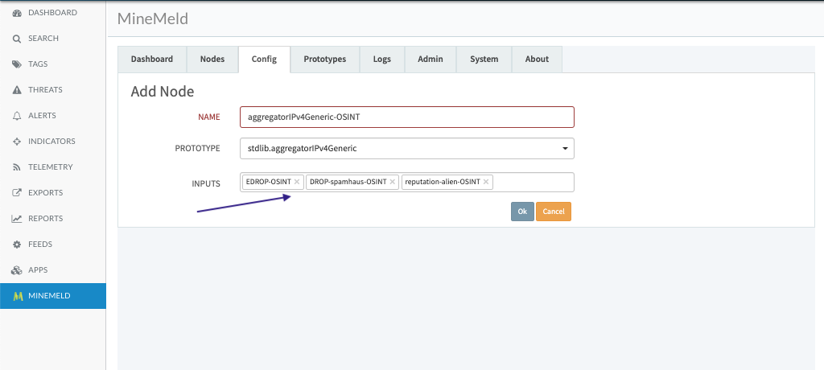Open the Prototypes tab
Viewport: 824px width, 370px height.
[324, 60]
